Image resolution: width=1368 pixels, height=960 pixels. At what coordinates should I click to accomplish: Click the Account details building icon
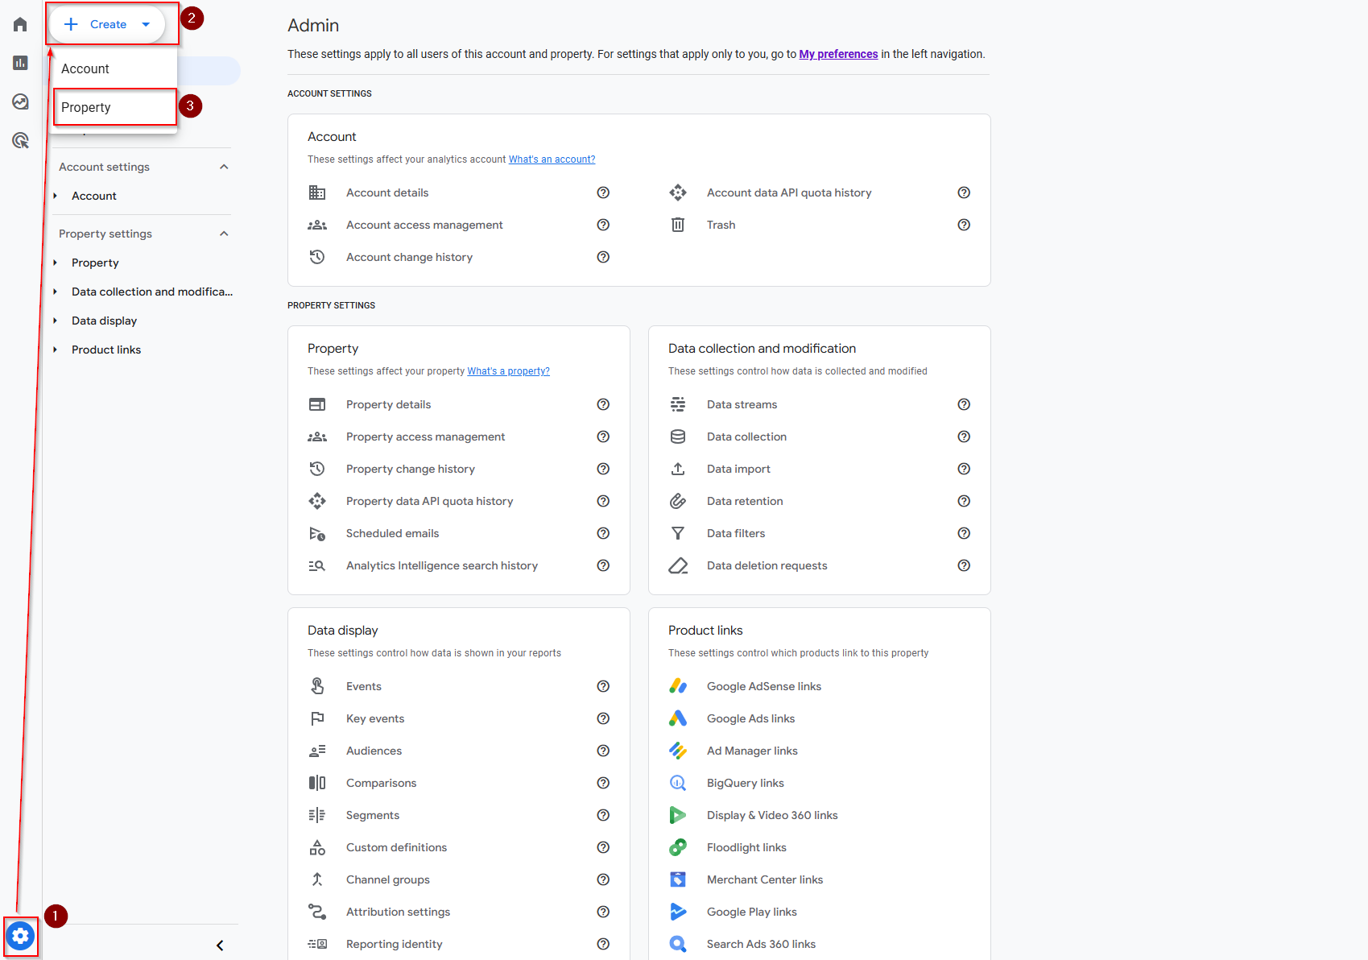pyautogui.click(x=317, y=192)
